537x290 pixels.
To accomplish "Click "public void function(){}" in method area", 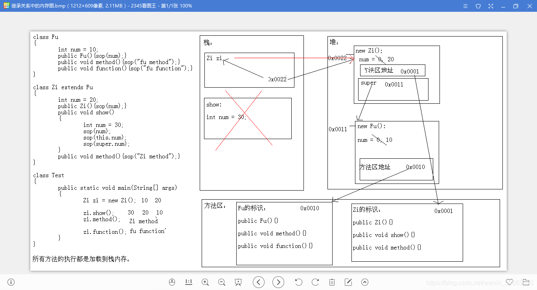I will click(x=276, y=246).
